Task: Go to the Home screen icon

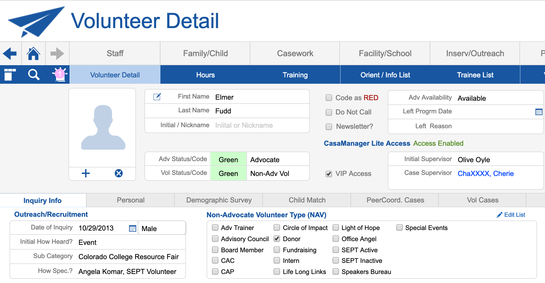Action: [33, 54]
